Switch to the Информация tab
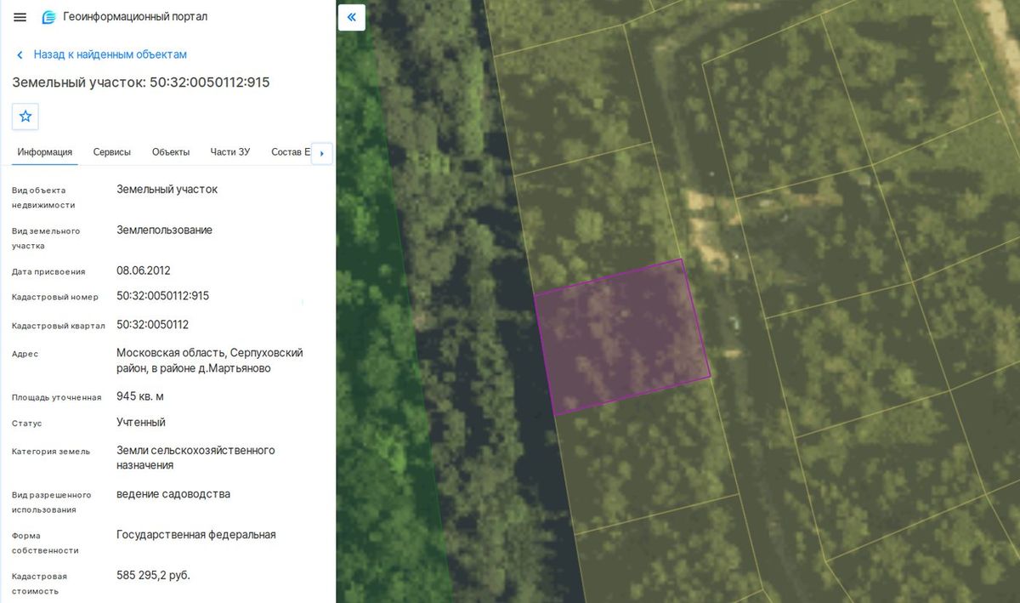This screenshot has width=1020, height=603. (45, 152)
